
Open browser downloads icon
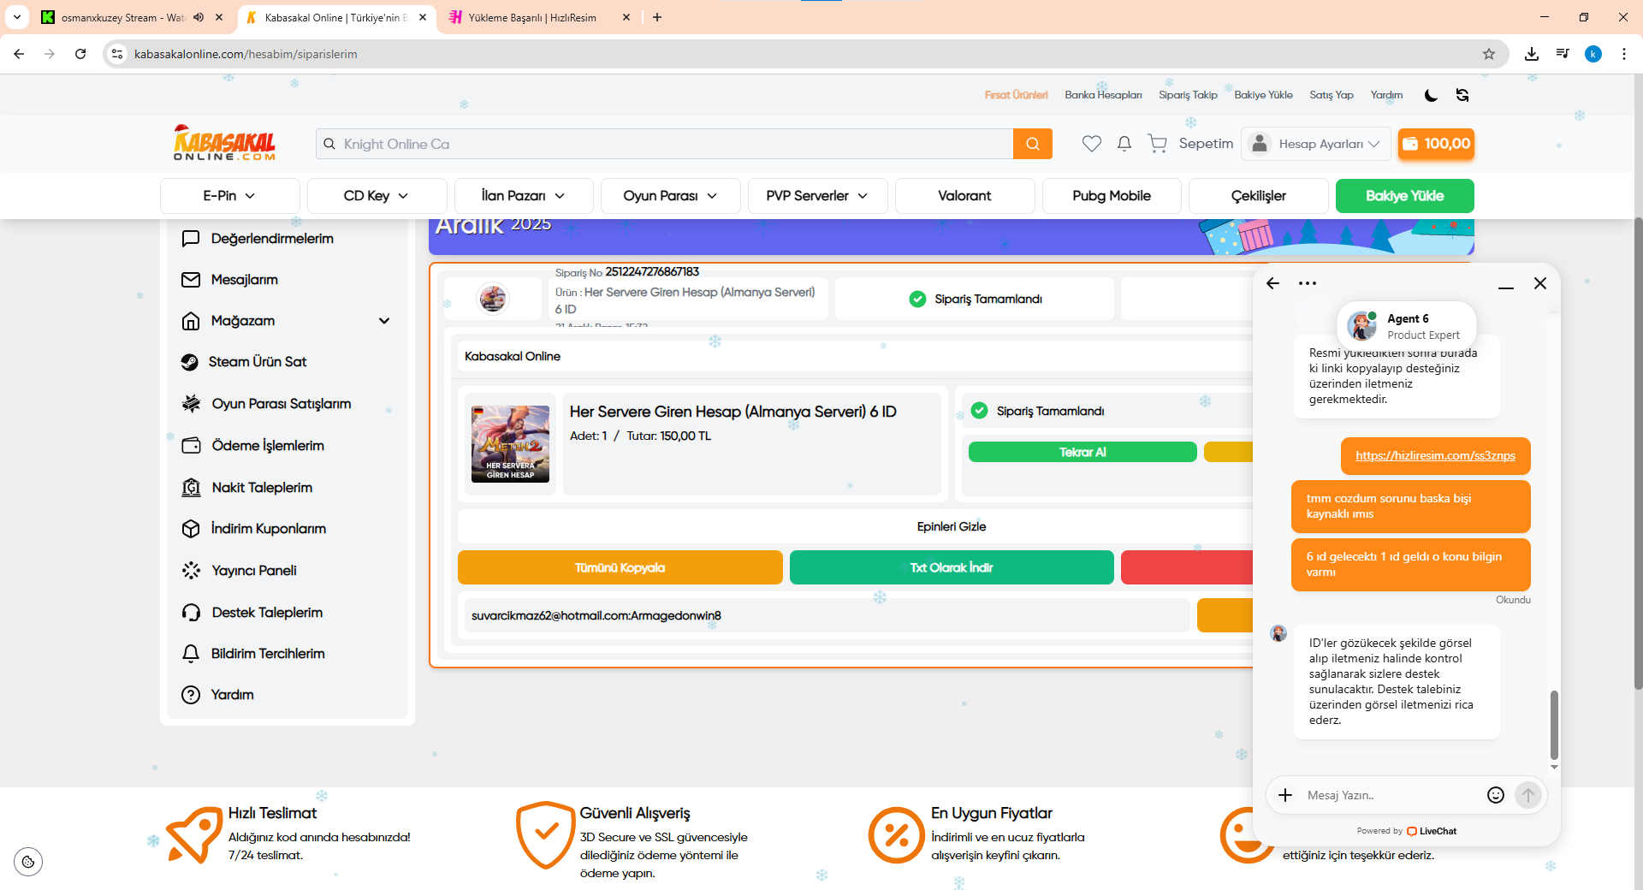pyautogui.click(x=1532, y=54)
